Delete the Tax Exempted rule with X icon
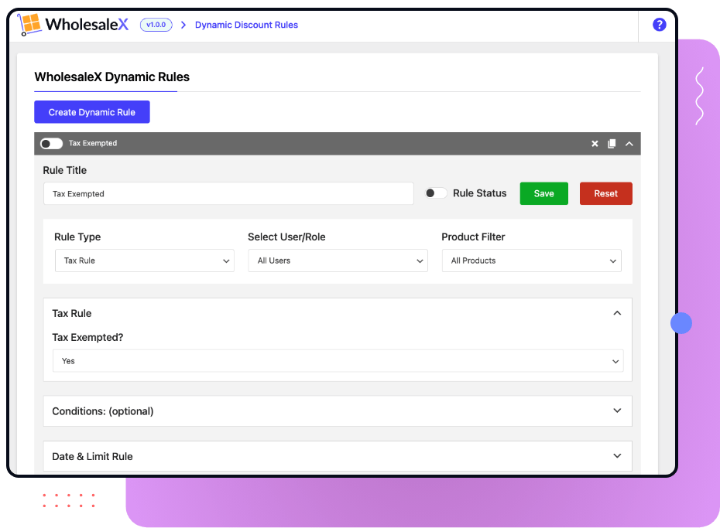720x528 pixels. [x=595, y=144]
